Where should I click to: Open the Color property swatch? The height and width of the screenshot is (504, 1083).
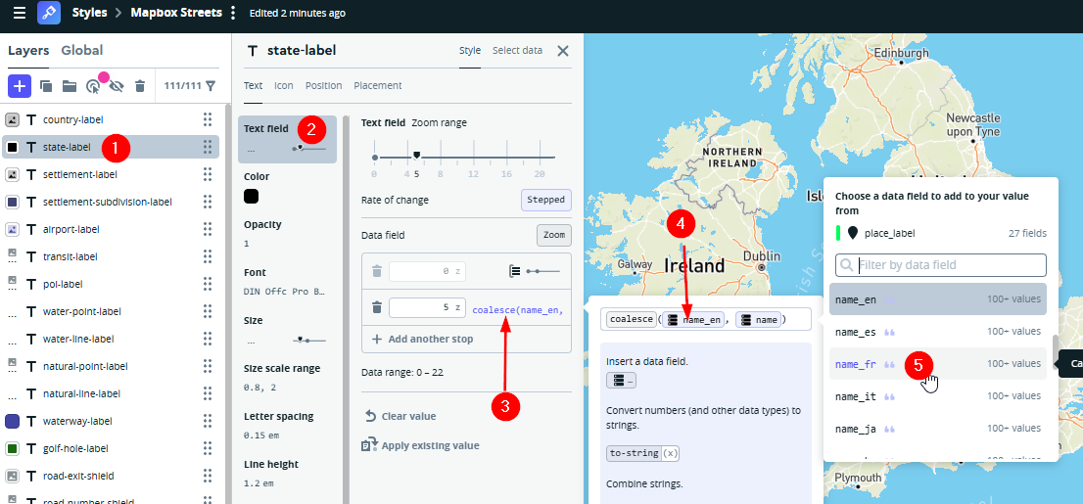click(x=252, y=196)
